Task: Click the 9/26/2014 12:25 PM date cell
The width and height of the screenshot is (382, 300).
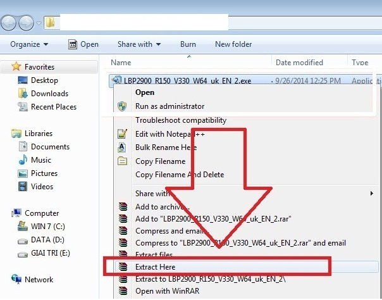Action: click(308, 80)
